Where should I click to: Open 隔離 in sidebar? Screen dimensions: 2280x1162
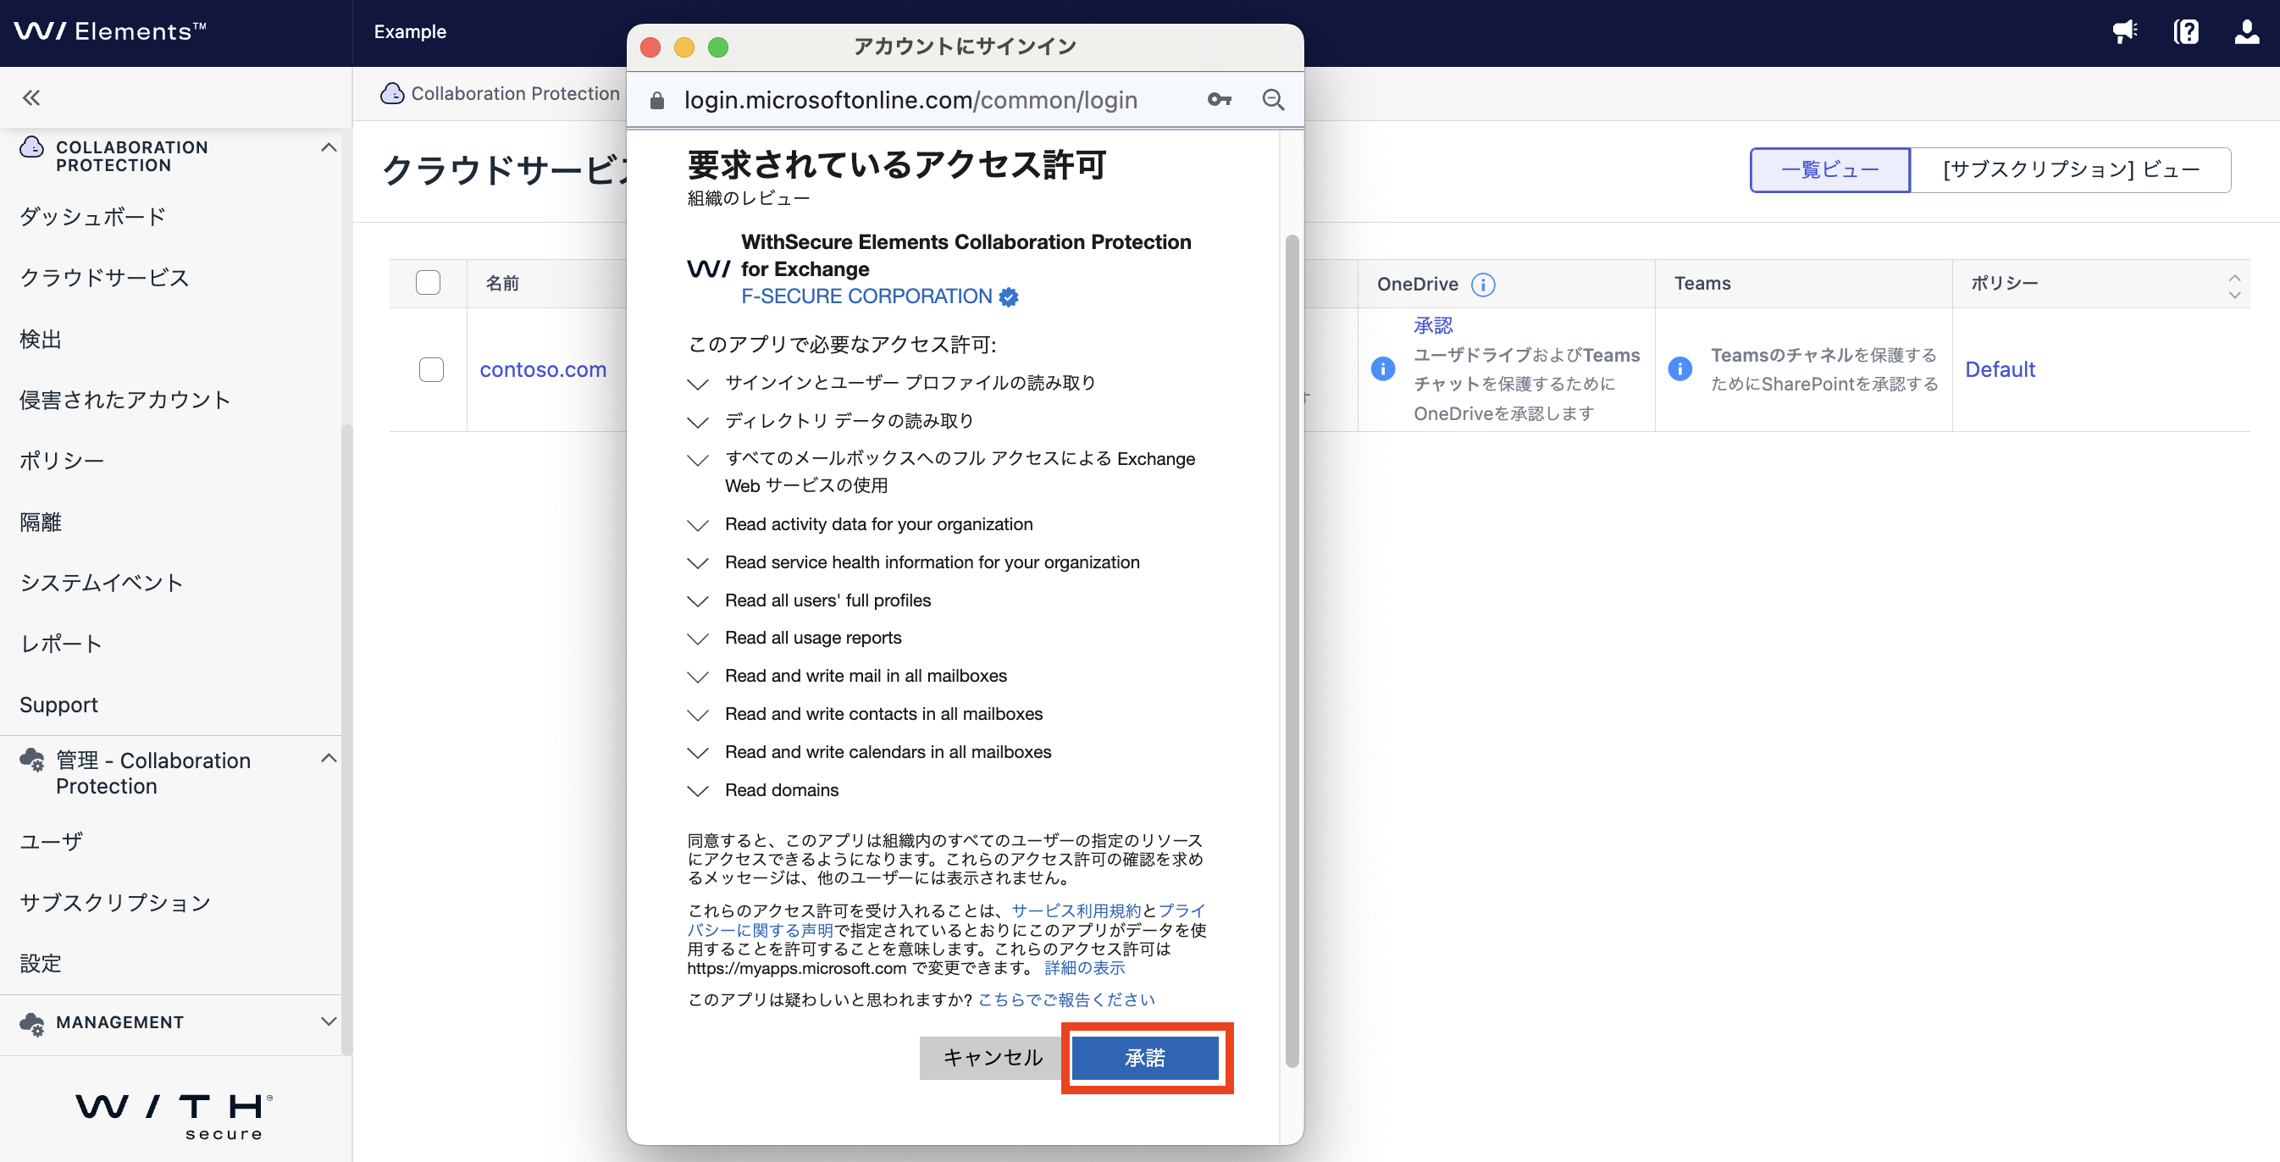(x=41, y=521)
